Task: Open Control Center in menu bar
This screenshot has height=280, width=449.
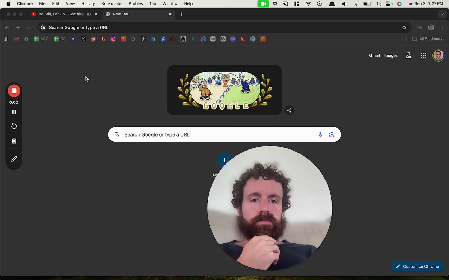Action: click(x=388, y=3)
